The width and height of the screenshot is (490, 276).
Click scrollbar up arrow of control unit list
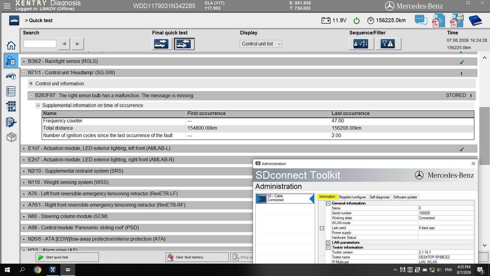(x=485, y=57)
